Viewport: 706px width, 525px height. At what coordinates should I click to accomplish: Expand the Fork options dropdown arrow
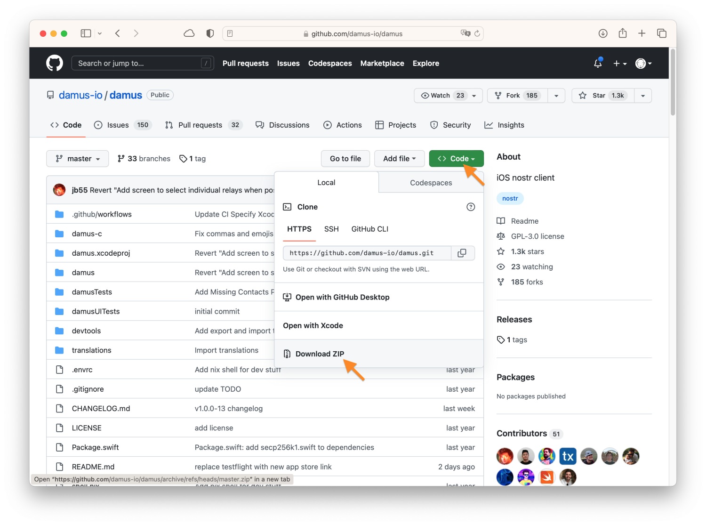[557, 96]
